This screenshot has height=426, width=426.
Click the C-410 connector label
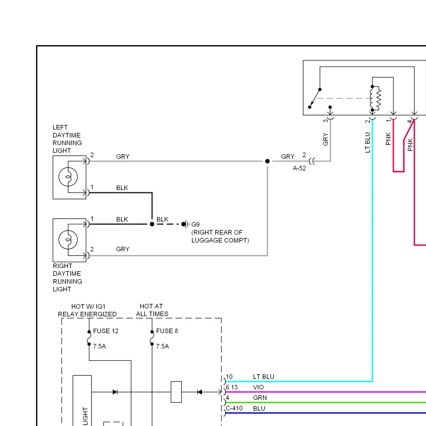(234, 408)
